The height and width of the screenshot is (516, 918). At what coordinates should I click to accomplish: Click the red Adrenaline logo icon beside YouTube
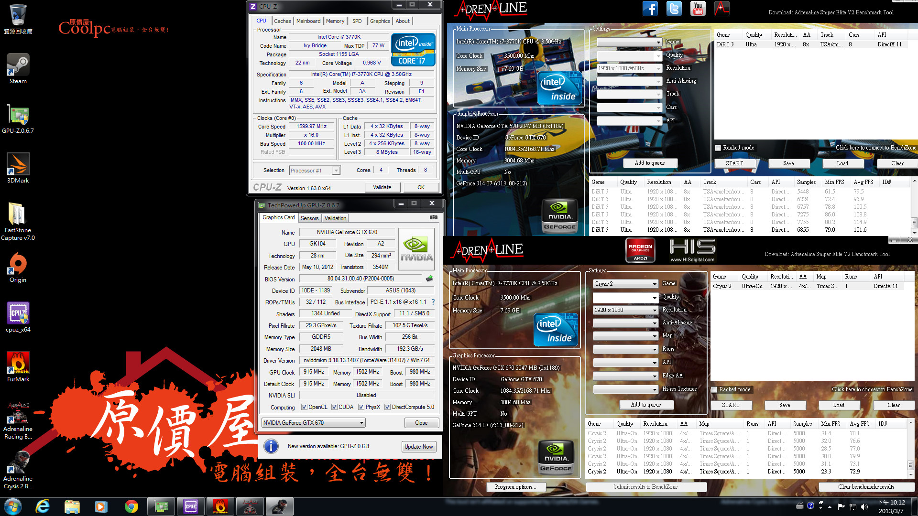point(721,9)
